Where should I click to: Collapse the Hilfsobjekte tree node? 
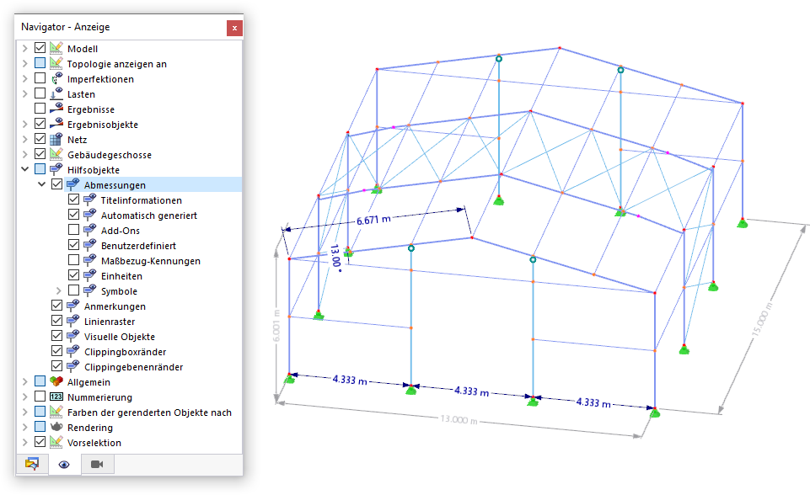(24, 169)
